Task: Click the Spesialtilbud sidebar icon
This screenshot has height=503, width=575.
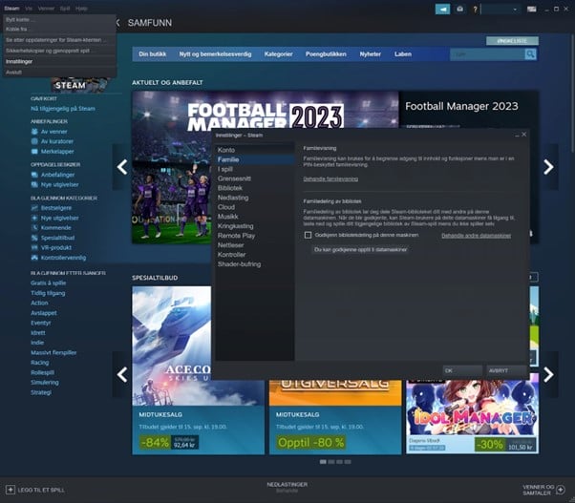Action: [x=34, y=238]
